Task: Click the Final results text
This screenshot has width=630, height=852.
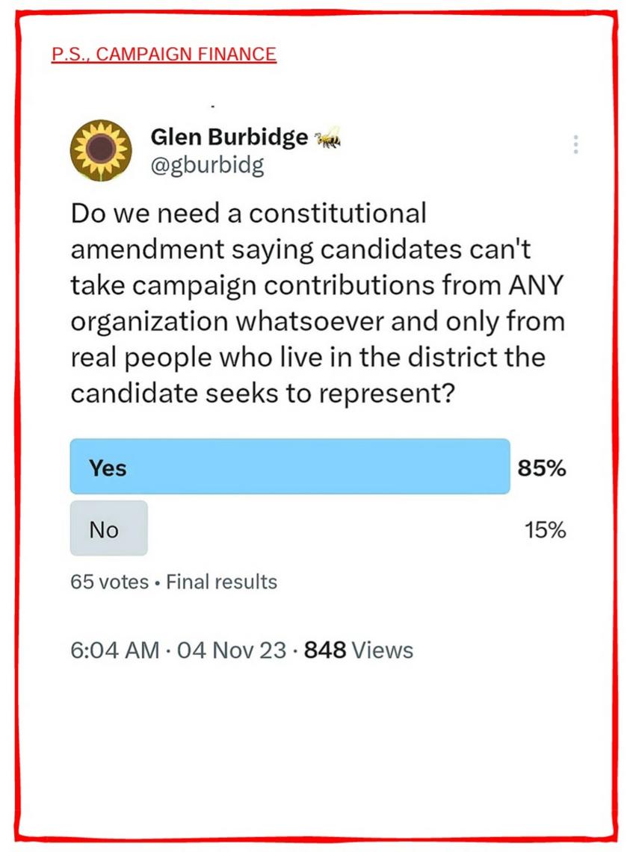Action: click(x=221, y=582)
